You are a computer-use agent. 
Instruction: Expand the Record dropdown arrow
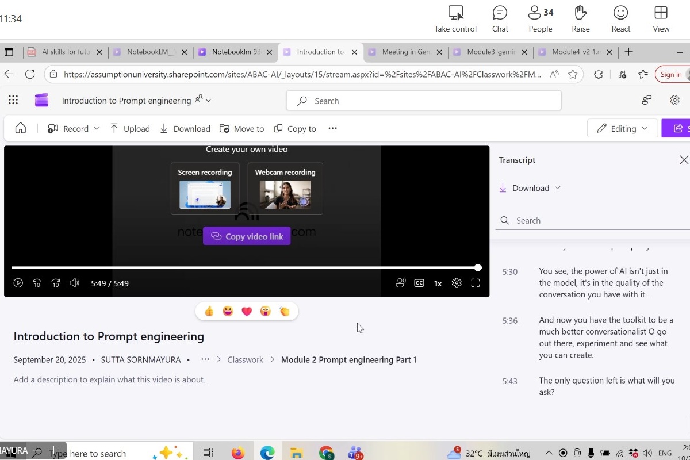(97, 129)
